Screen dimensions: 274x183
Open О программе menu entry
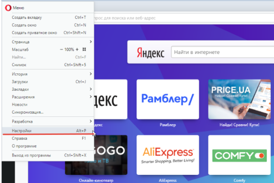pos(48,146)
